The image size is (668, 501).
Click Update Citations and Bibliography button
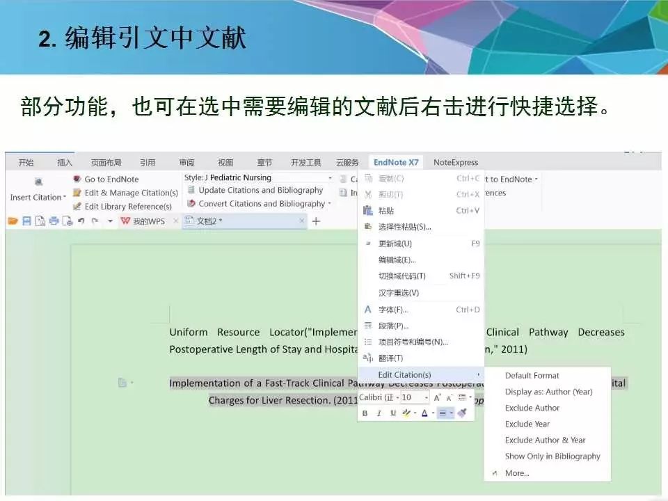click(x=255, y=190)
